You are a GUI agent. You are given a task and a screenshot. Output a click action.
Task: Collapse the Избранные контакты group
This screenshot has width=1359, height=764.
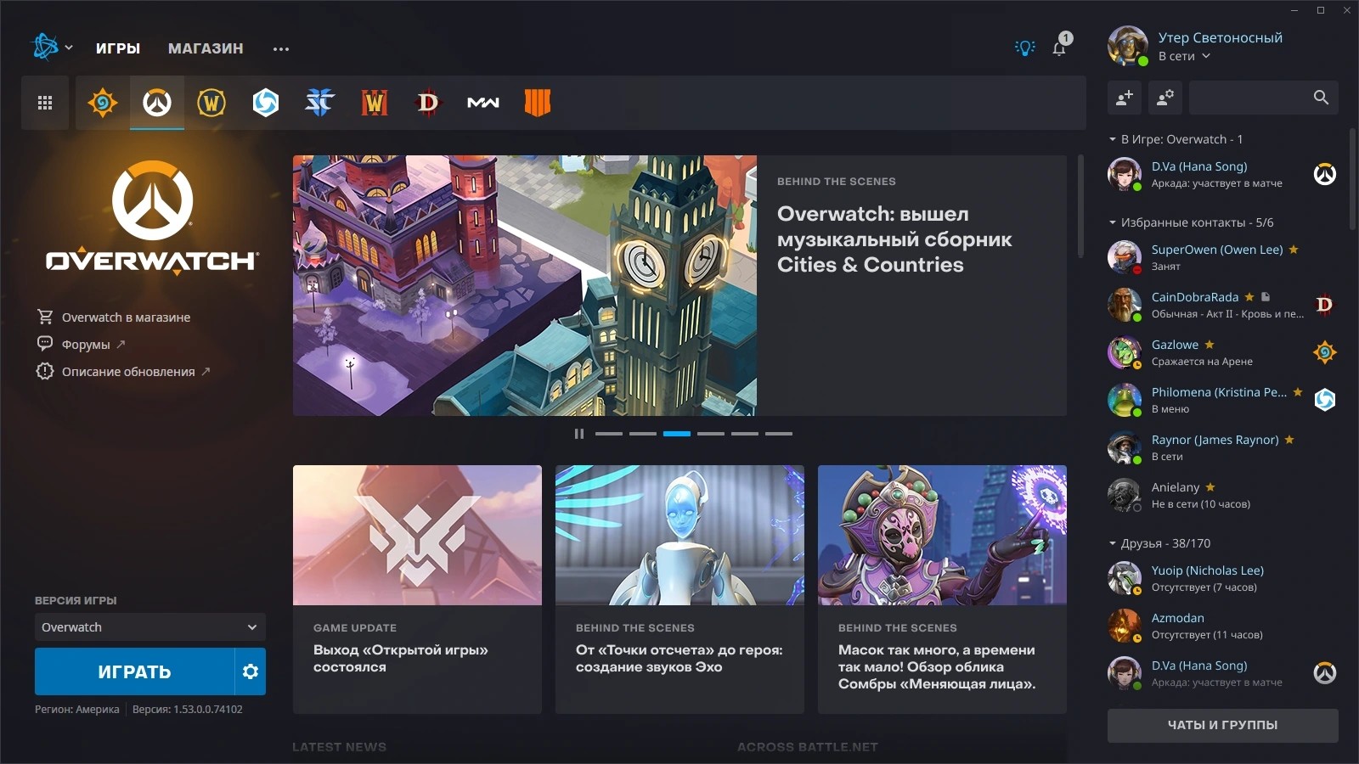1113,222
